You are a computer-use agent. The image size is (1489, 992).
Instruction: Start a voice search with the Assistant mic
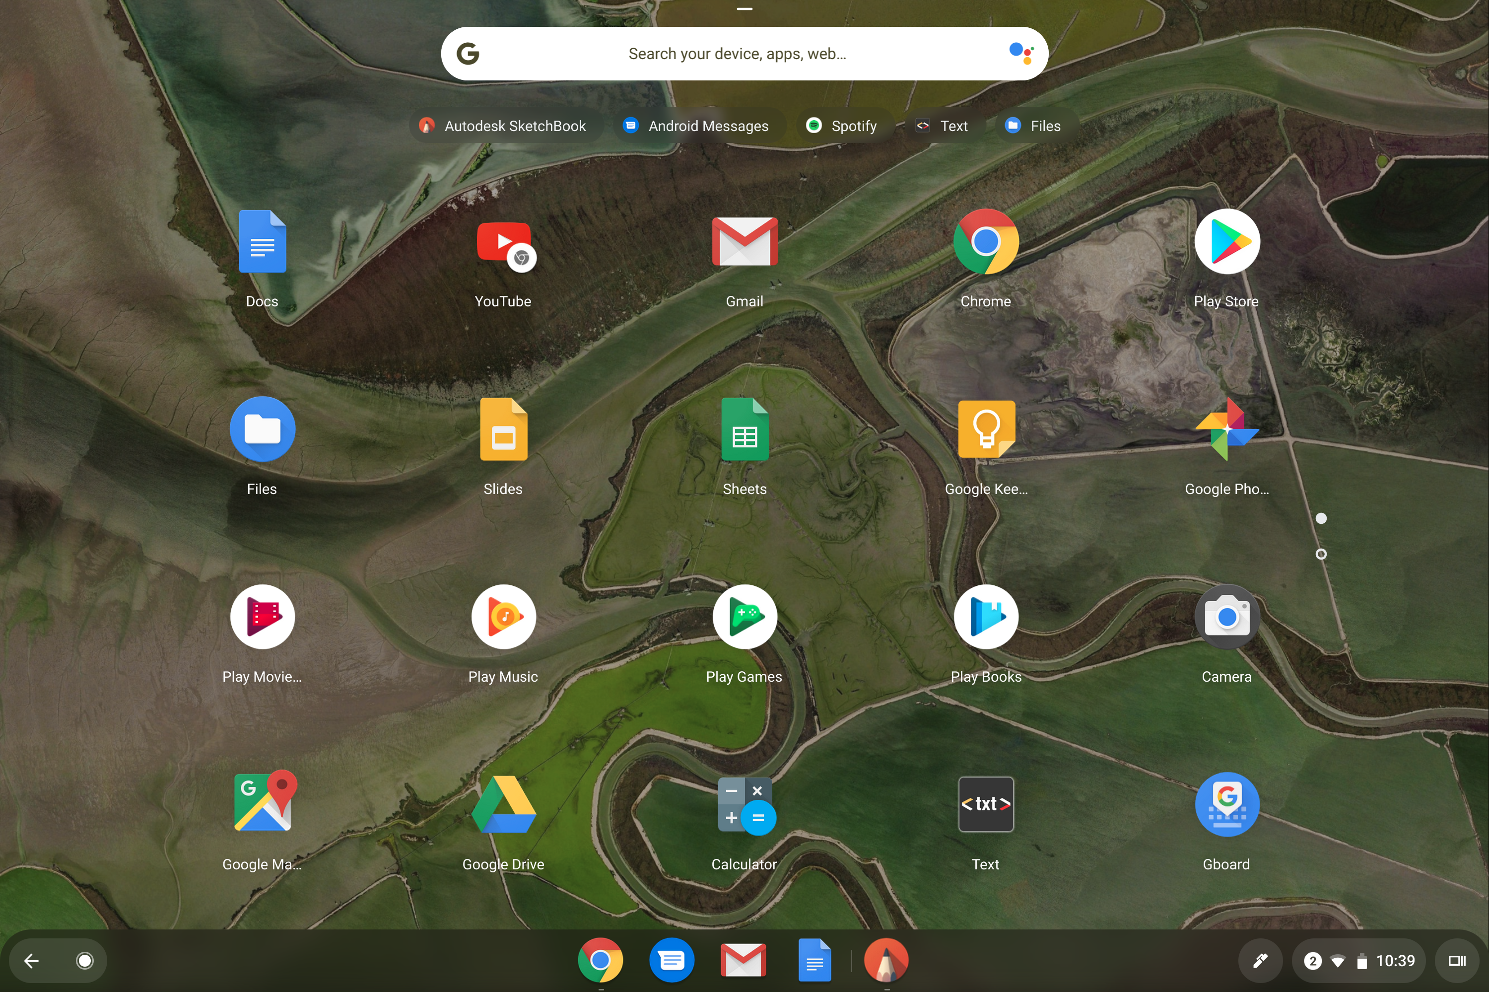tap(1023, 53)
